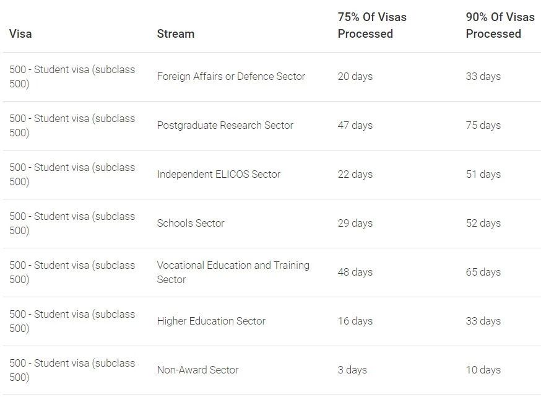This screenshot has height=397, width=541.
Task: Select the 90% Of Visas Processed header
Action: [500, 25]
